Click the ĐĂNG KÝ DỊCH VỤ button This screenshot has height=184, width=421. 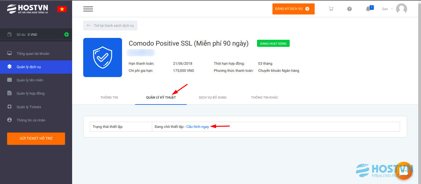pos(293,9)
